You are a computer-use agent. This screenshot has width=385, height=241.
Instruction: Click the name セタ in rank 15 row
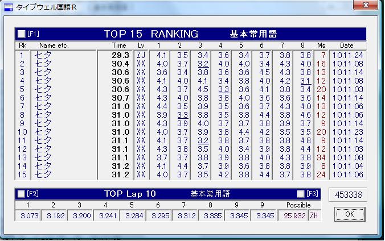point(43,175)
